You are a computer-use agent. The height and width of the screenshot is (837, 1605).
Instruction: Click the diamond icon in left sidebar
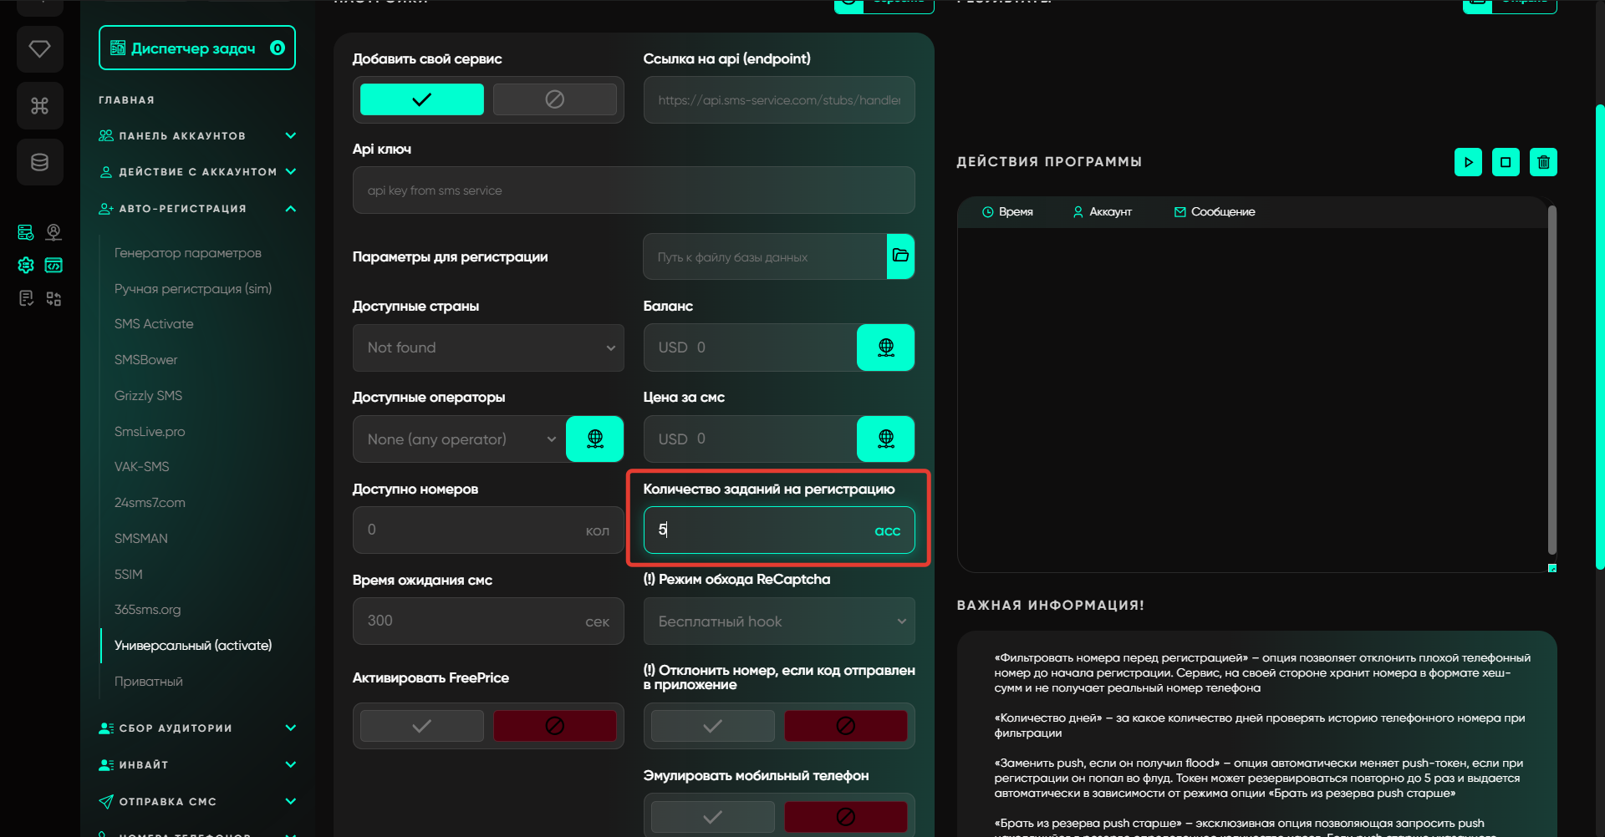click(39, 49)
